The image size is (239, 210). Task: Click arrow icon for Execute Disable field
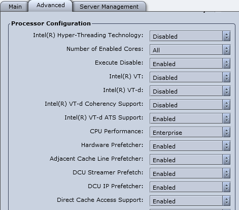[x=227, y=64]
